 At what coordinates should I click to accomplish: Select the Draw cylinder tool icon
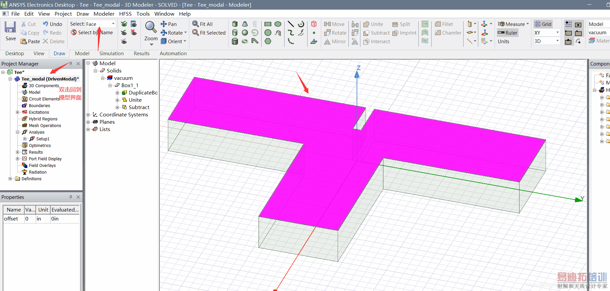tap(235, 33)
